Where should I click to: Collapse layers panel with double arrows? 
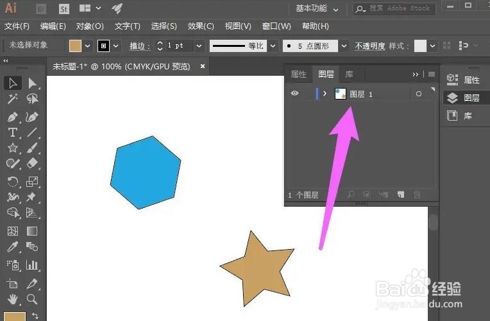coord(416,74)
